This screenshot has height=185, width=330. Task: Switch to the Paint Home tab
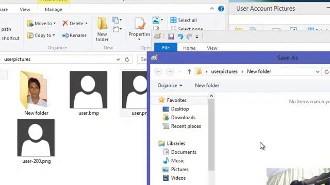(x=189, y=48)
